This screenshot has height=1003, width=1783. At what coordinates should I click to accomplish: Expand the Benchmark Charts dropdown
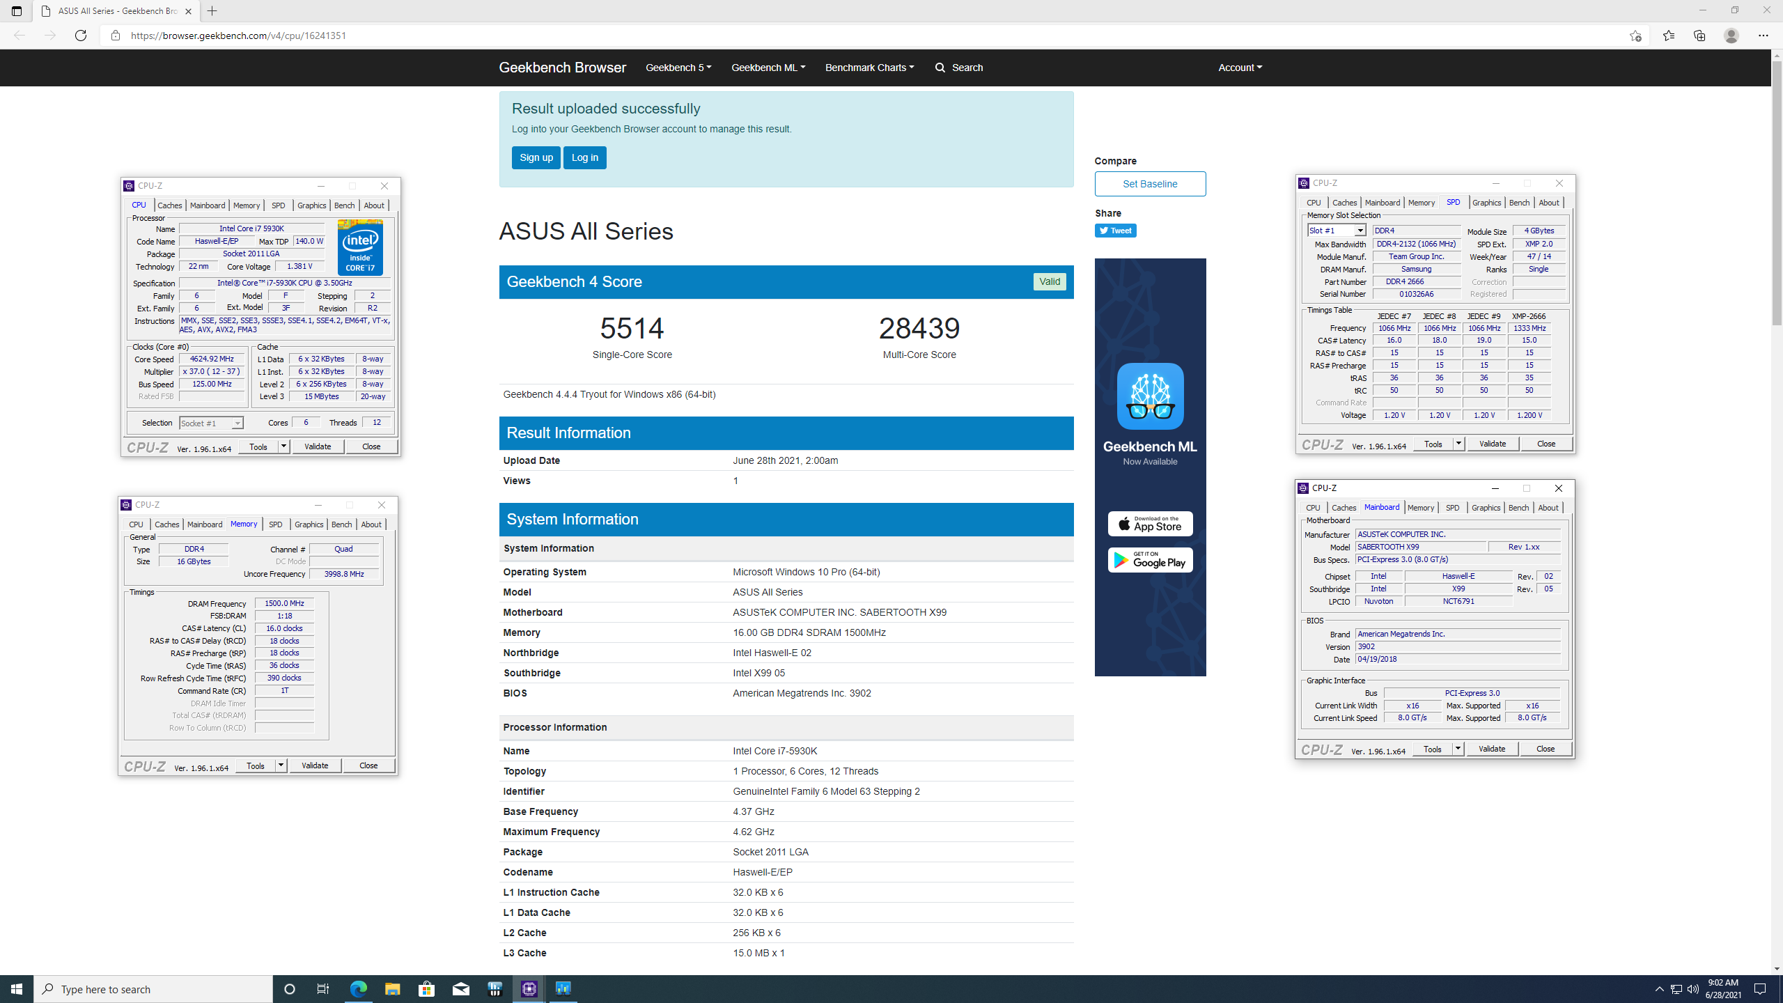point(869,68)
